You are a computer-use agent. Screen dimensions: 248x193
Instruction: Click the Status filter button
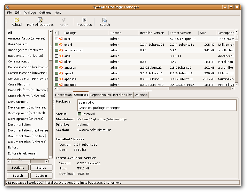click(x=41, y=167)
